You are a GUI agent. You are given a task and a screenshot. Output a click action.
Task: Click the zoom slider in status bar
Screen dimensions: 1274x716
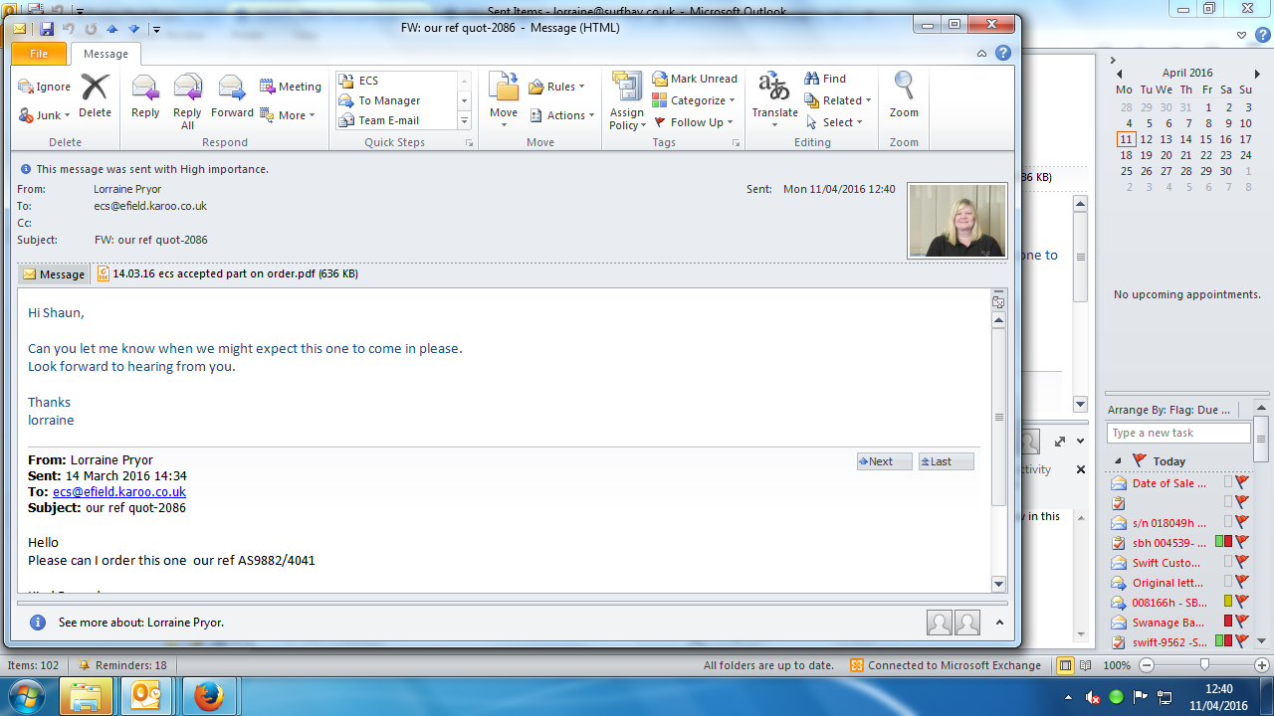click(x=1205, y=665)
